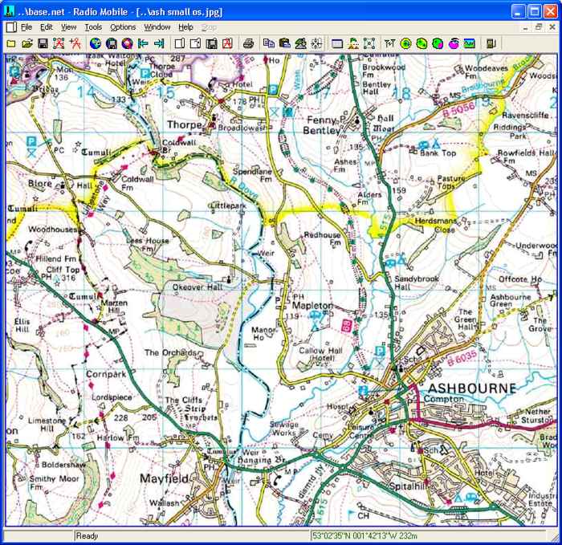Click the square with corner nodes icon
Screen dimensions: 562x545
(x=369, y=43)
